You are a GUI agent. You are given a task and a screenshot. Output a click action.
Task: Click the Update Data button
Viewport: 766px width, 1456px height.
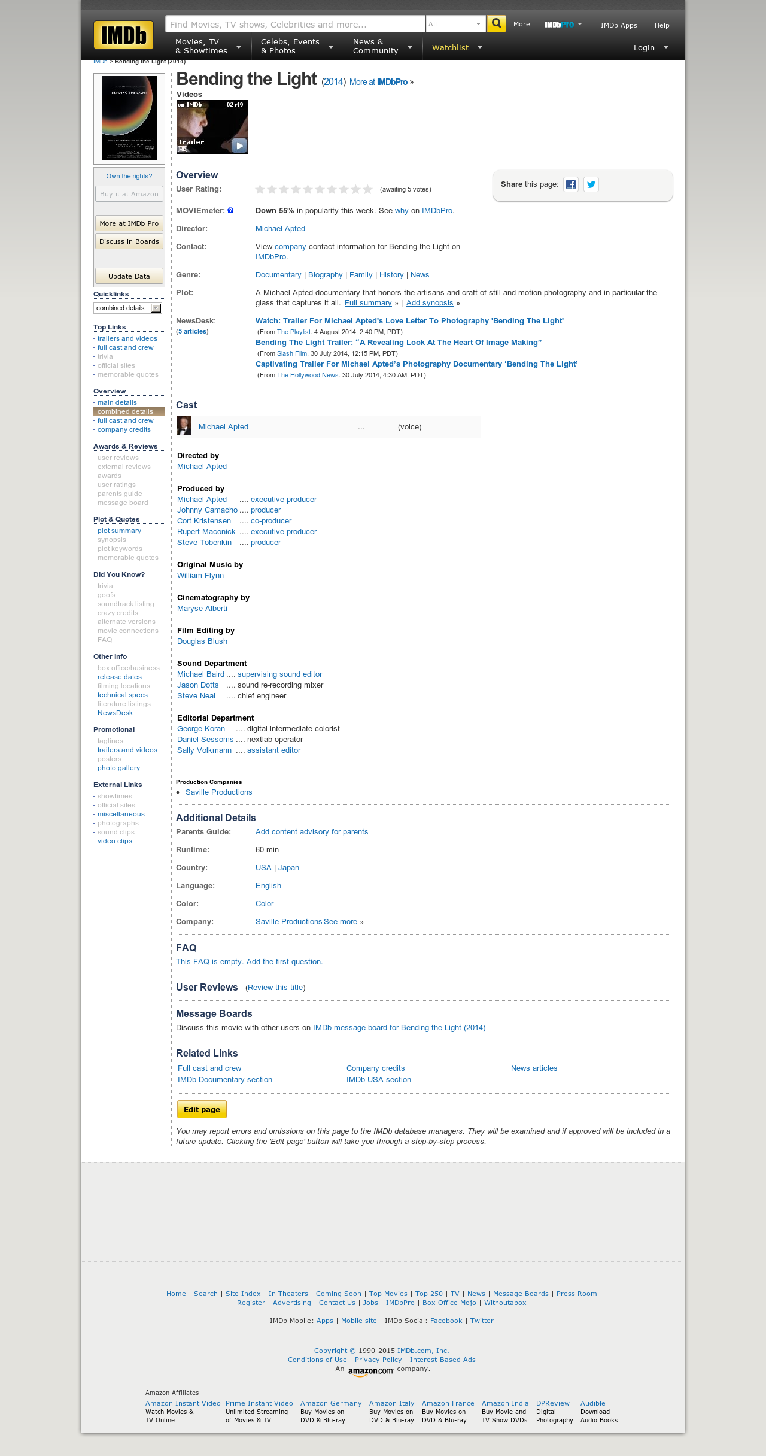tap(129, 276)
